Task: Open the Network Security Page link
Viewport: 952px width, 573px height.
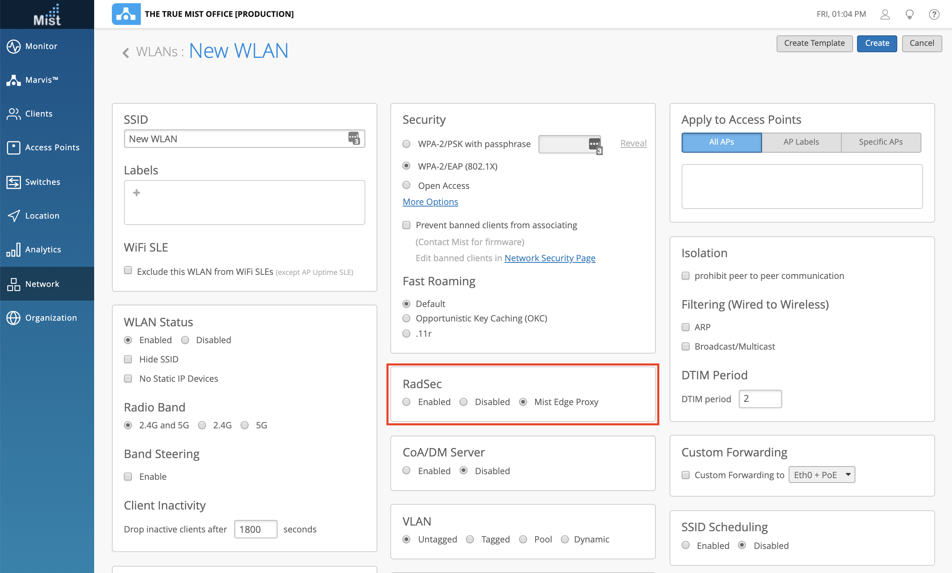Action: click(x=550, y=258)
